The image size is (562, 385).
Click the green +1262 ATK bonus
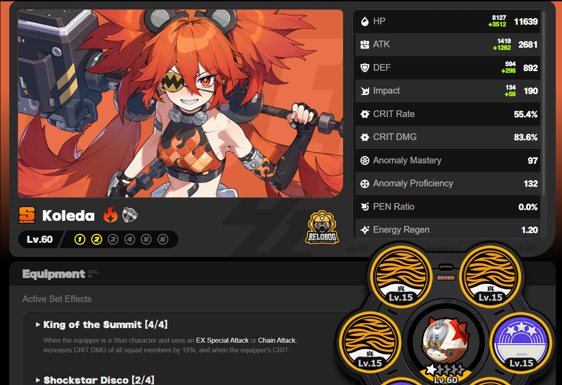click(502, 48)
